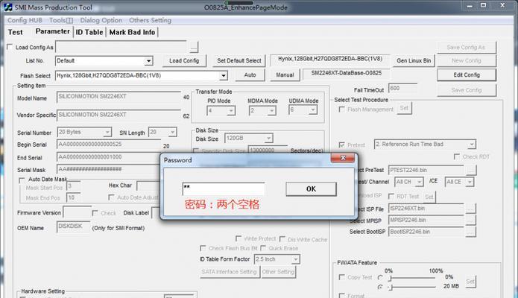Toggle the Flash Management checkbox
This screenshot has height=298, width=518.
342,109
